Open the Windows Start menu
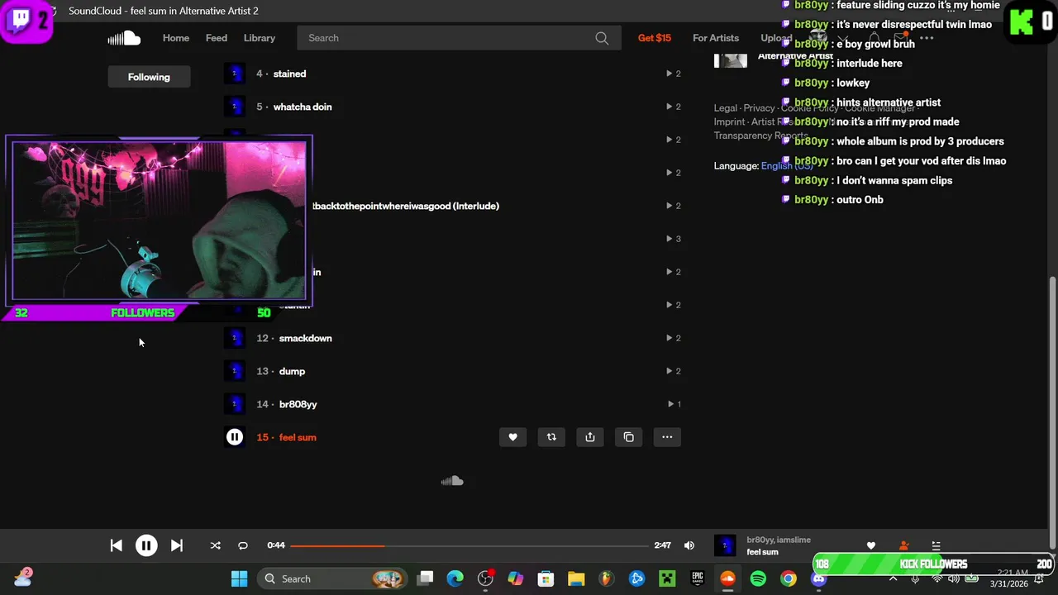The width and height of the screenshot is (1058, 595). point(239,578)
